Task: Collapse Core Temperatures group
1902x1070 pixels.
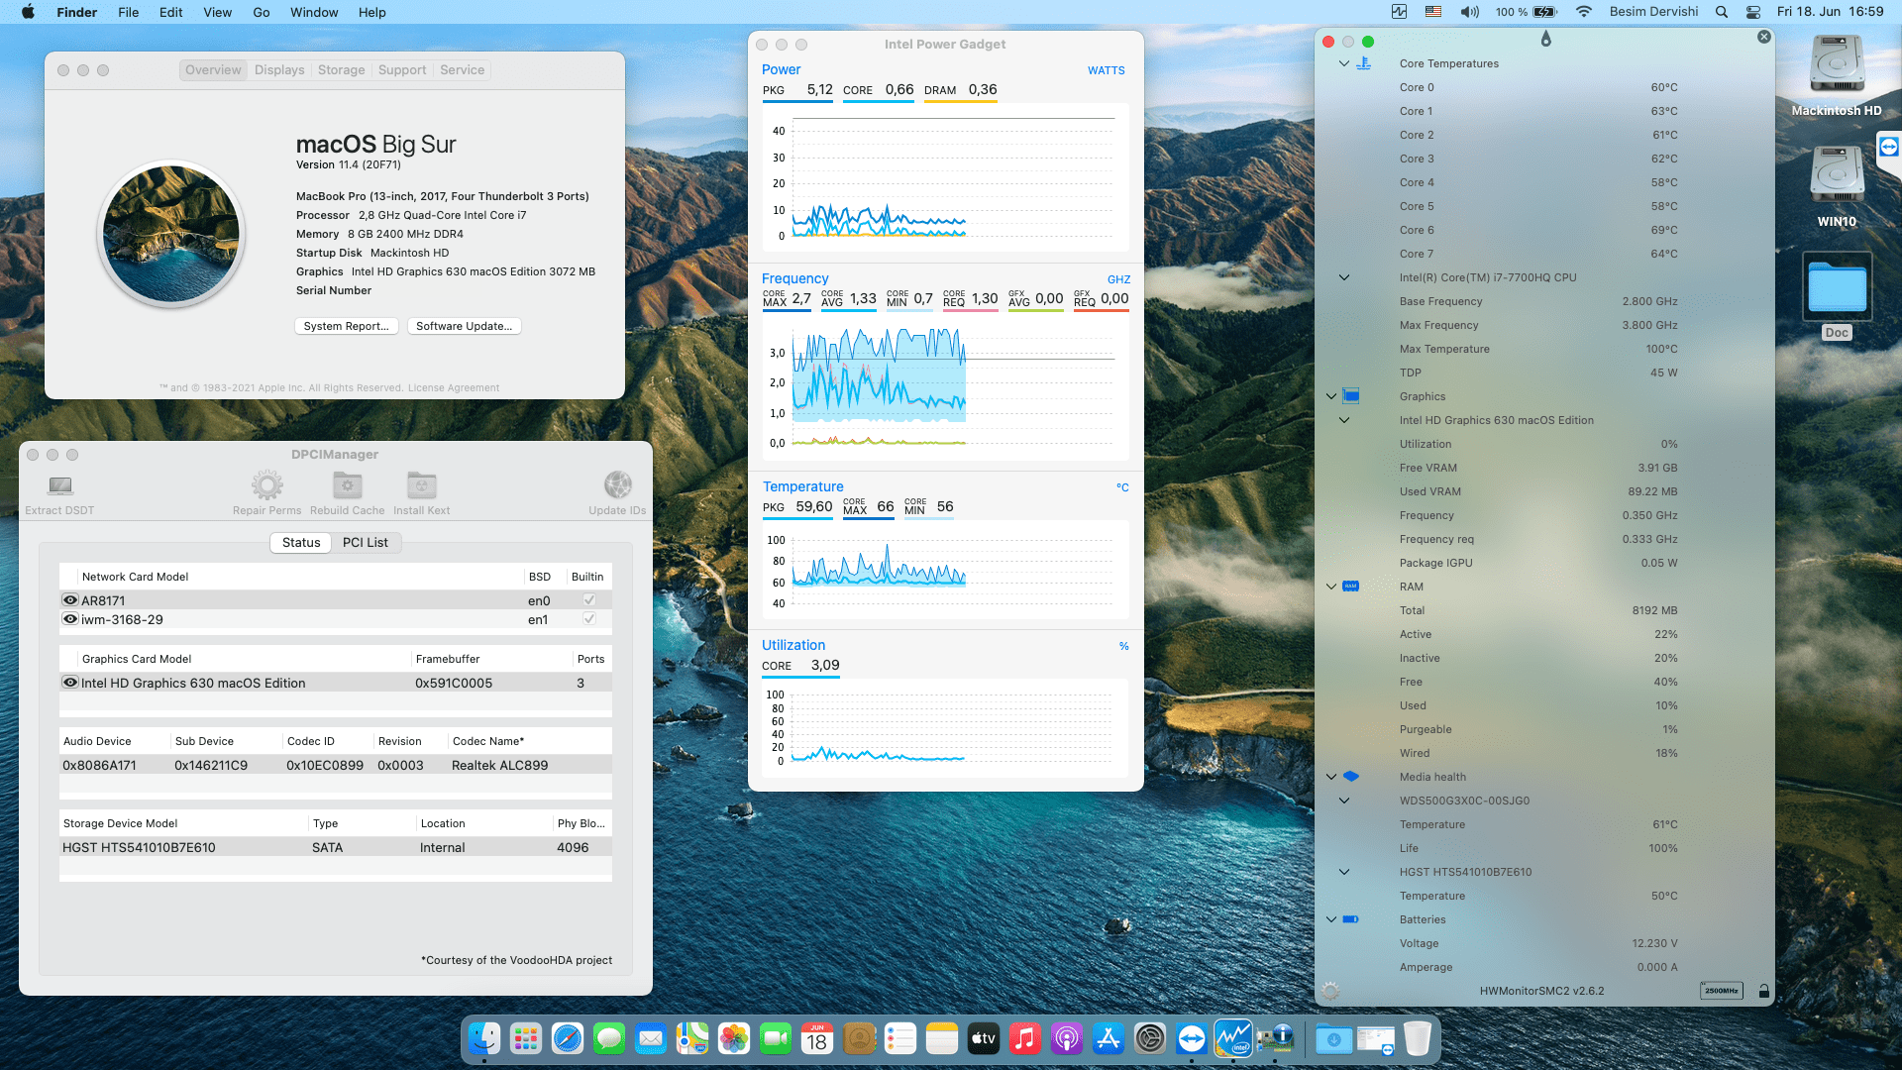Action: click(x=1344, y=63)
